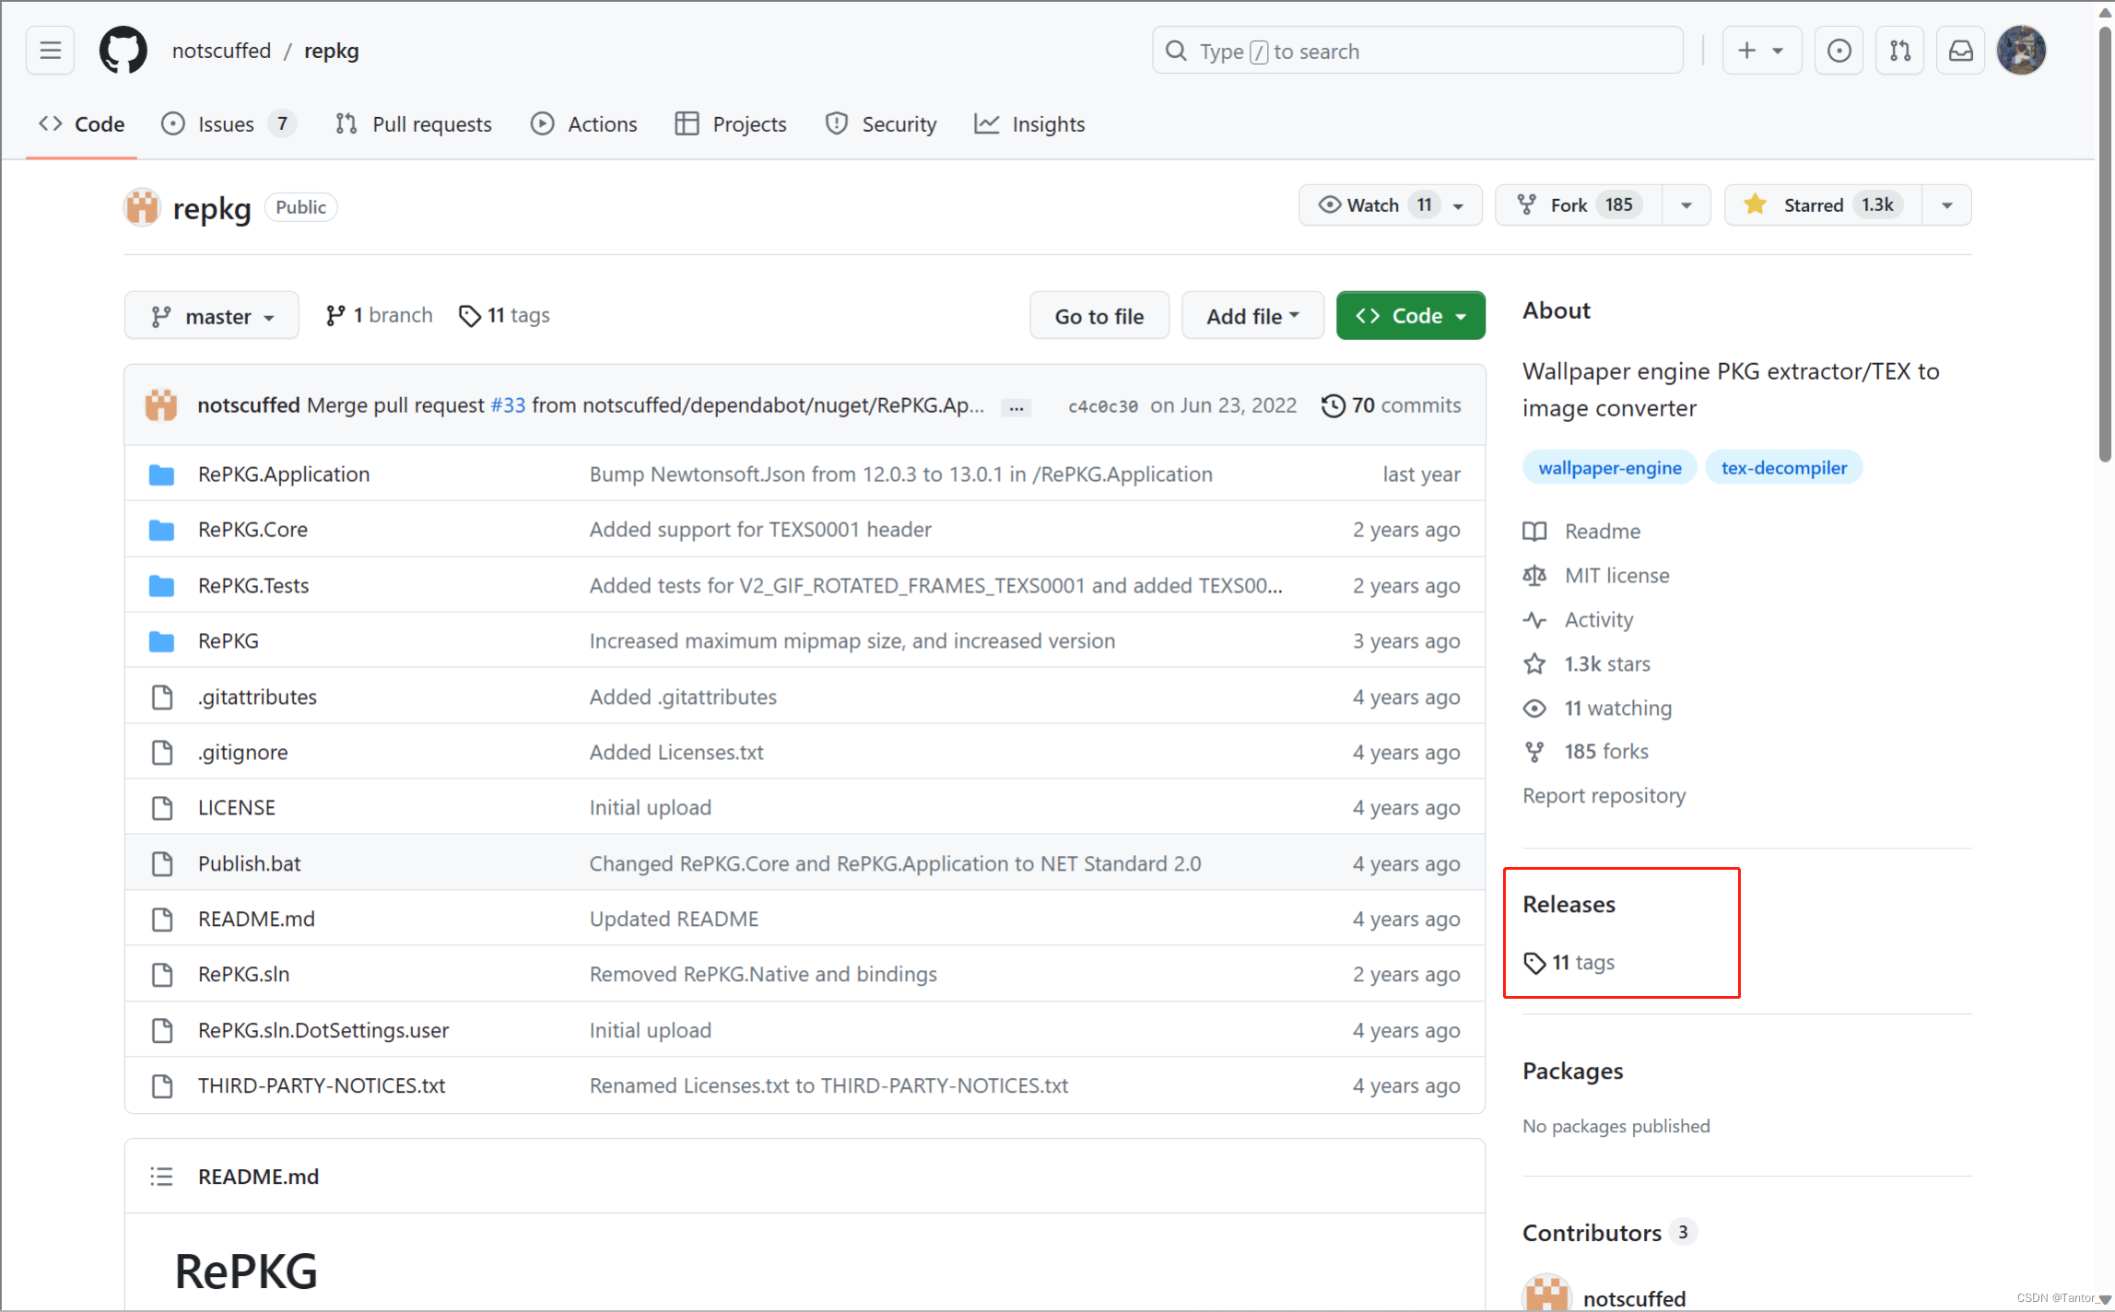Expand the green Code dropdown
This screenshot has height=1312, width=2115.
pyautogui.click(x=1410, y=316)
